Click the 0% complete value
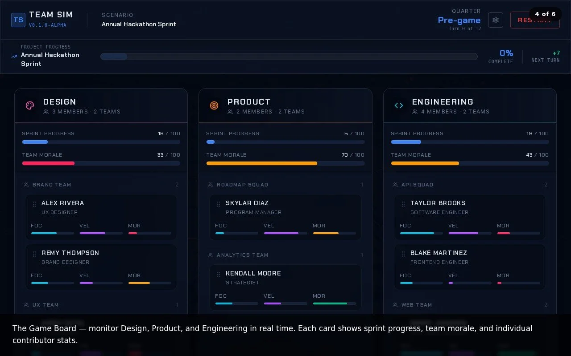 click(x=506, y=53)
